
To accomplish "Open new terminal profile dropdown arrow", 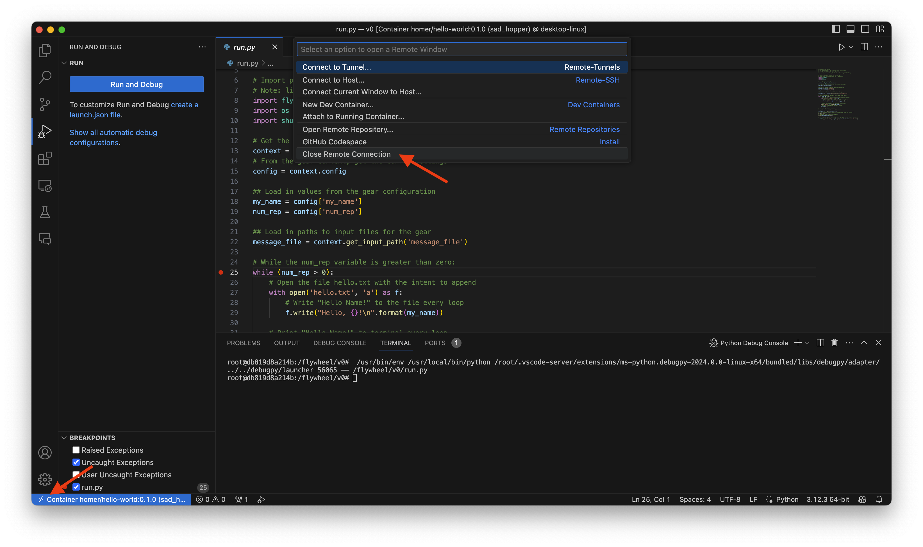I will click(807, 343).
